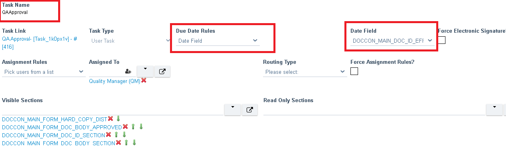Open Quality Manager (QM) link

click(115, 81)
